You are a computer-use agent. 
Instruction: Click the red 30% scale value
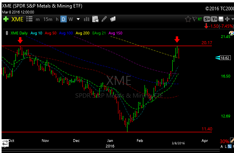click(x=224, y=141)
